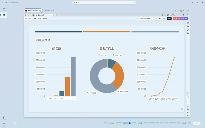Click the rotate page icon in right rail
205x128 pixels.
click(x=188, y=106)
